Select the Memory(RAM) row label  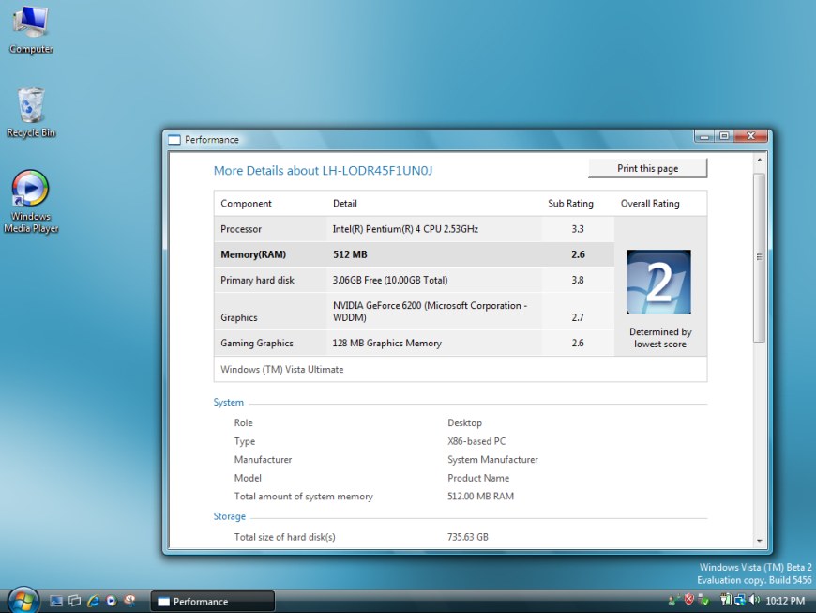pos(253,254)
